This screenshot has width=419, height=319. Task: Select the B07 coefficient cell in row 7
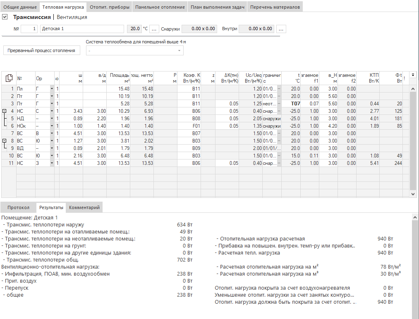pyautogui.click(x=189, y=133)
